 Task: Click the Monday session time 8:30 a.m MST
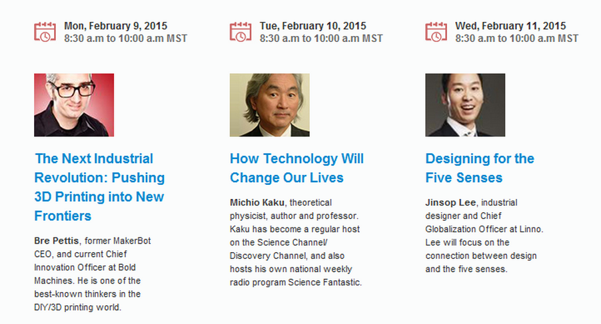(x=126, y=39)
